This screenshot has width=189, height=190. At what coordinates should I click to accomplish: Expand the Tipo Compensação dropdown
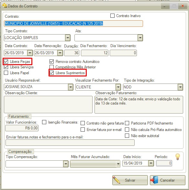(66, 164)
